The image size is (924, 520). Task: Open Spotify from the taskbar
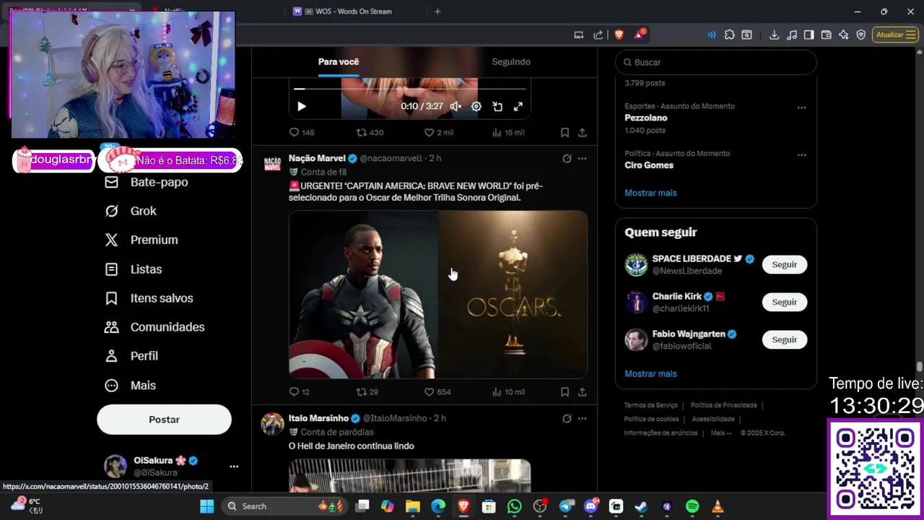[692, 506]
